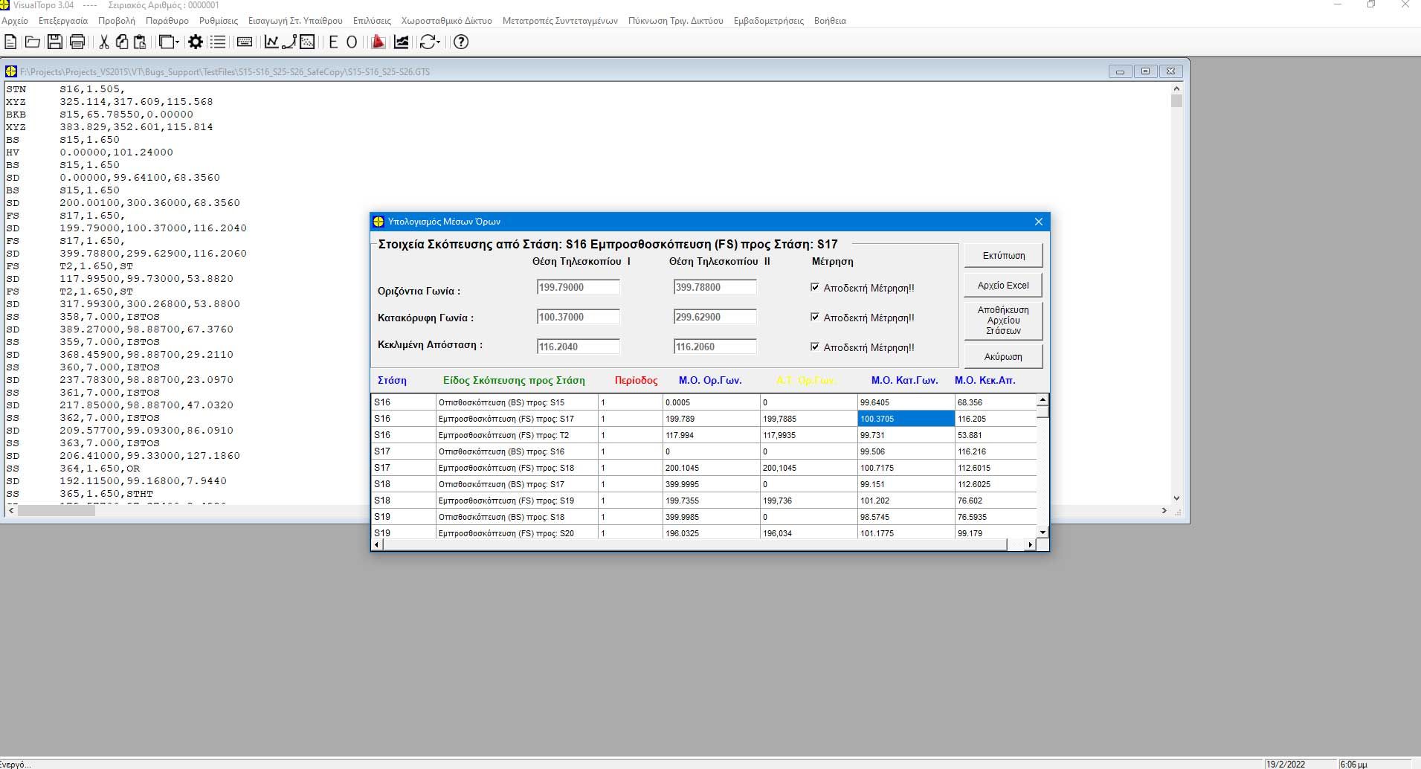
Task: Open the cascade windows dropdown arrow
Action: 177,42
